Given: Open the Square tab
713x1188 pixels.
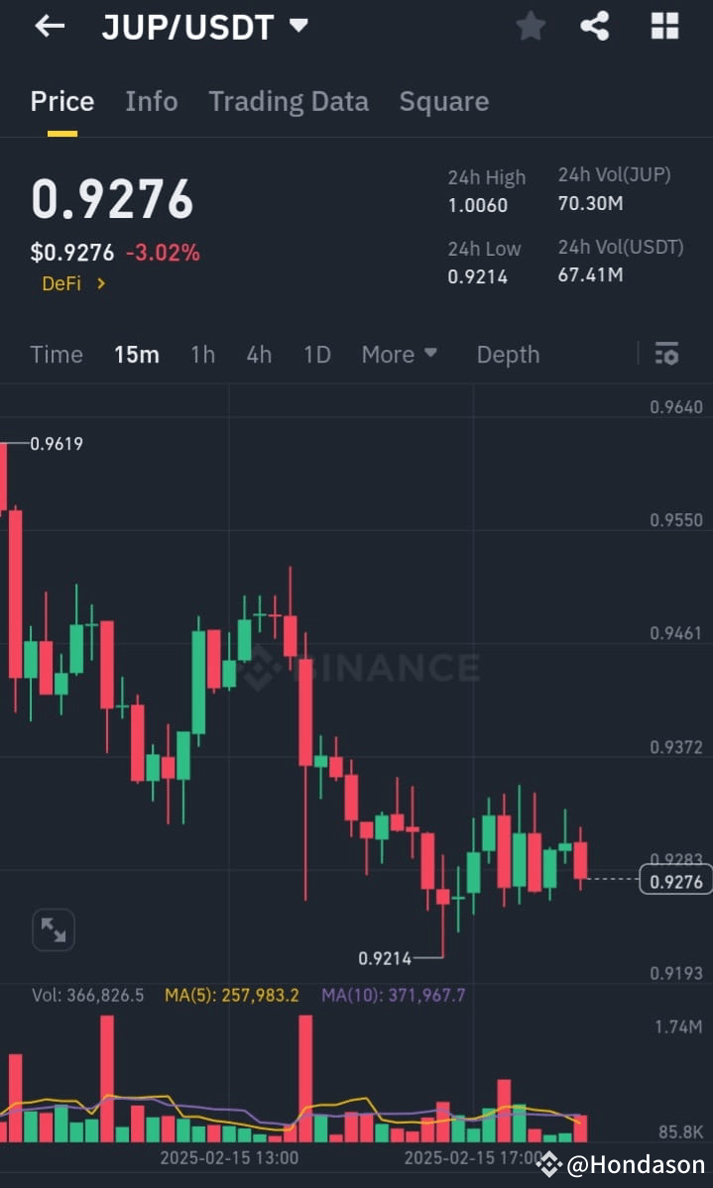Looking at the screenshot, I should pos(443,101).
